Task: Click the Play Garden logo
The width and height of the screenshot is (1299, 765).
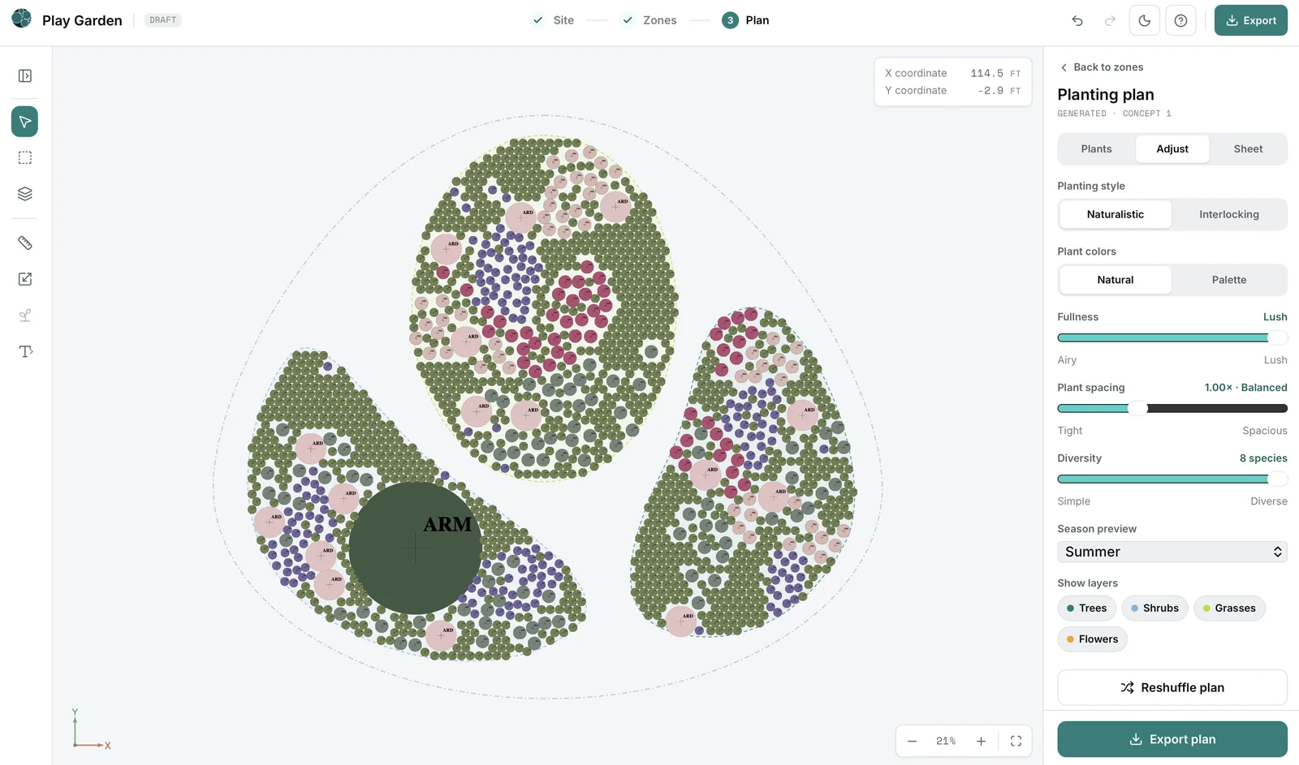Action: click(x=22, y=19)
